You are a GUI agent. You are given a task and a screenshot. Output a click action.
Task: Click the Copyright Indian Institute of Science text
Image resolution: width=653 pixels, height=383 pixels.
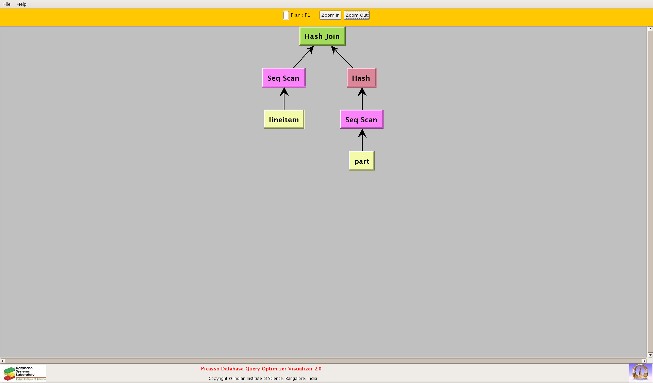pos(263,379)
